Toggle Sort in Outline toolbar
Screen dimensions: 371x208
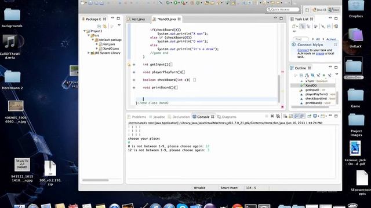pyautogui.click(x=307, y=75)
